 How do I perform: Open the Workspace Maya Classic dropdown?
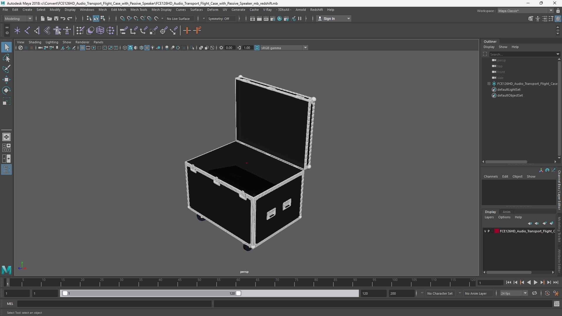[525, 11]
